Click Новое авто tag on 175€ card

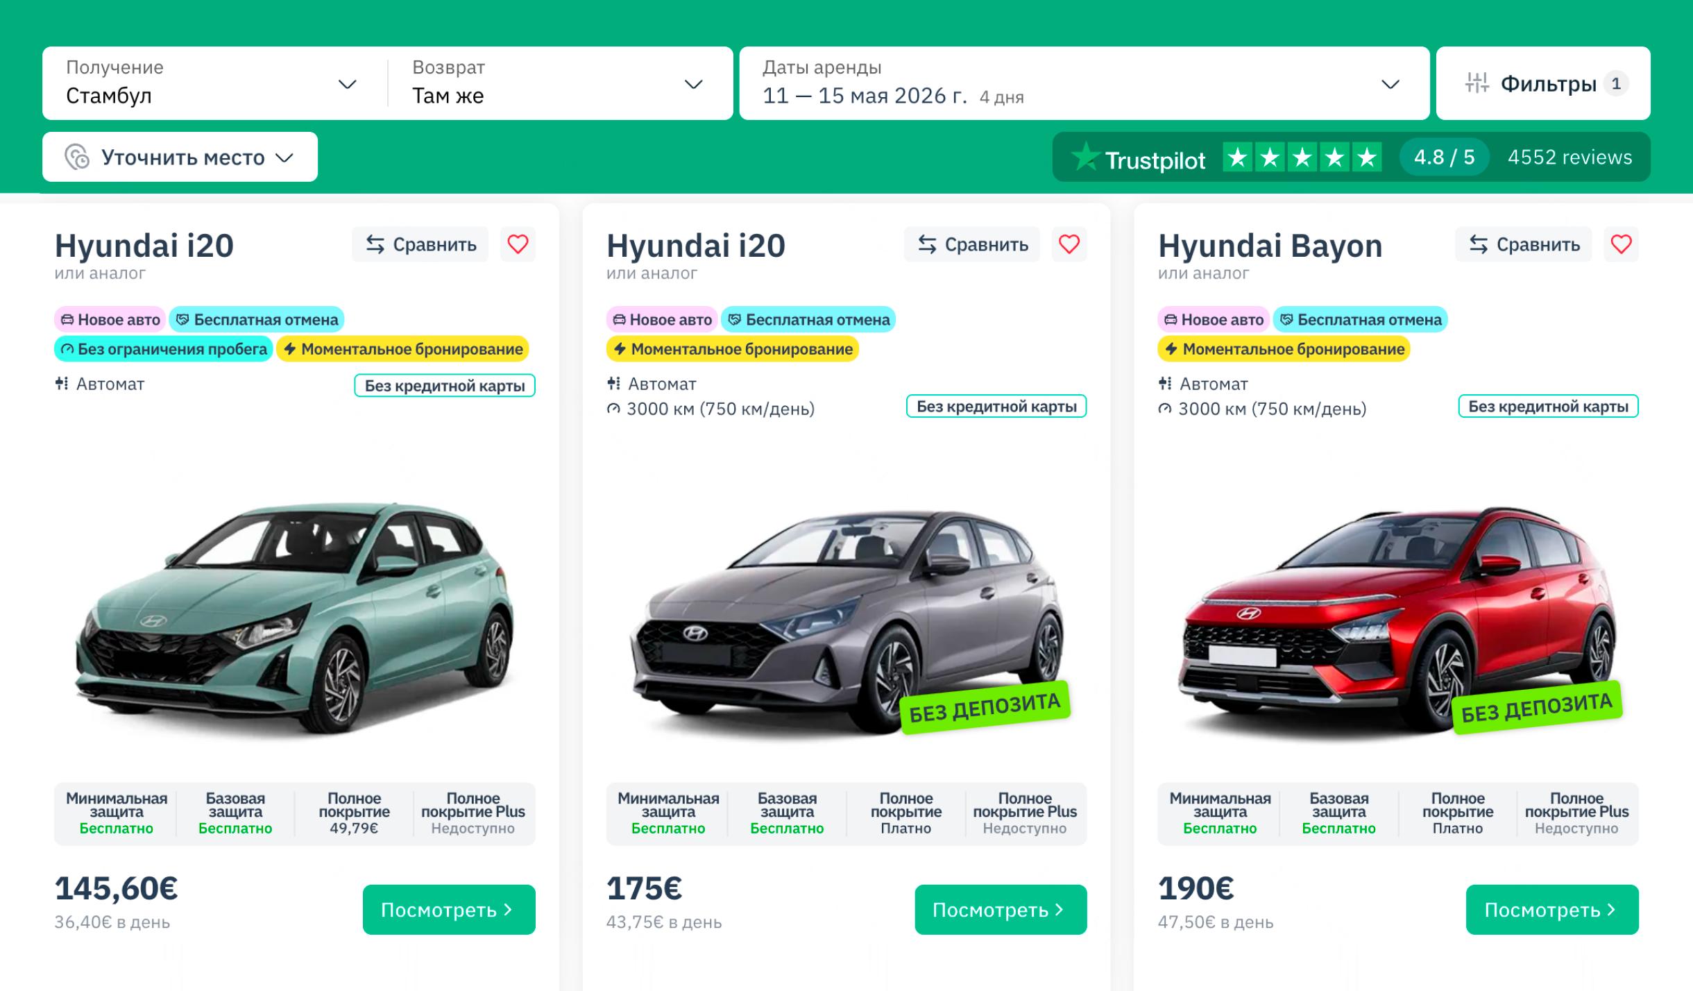pyautogui.click(x=662, y=319)
